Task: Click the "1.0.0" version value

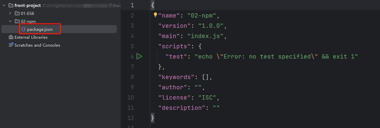Action: pyautogui.click(x=211, y=26)
